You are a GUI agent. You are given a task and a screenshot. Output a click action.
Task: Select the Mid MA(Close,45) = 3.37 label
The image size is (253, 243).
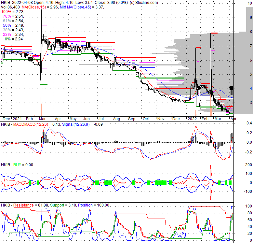point(82,7)
